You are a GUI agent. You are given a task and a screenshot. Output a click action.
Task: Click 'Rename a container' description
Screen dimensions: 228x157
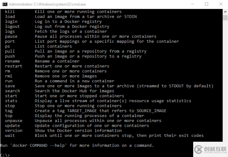pyautogui.click(x=57, y=61)
